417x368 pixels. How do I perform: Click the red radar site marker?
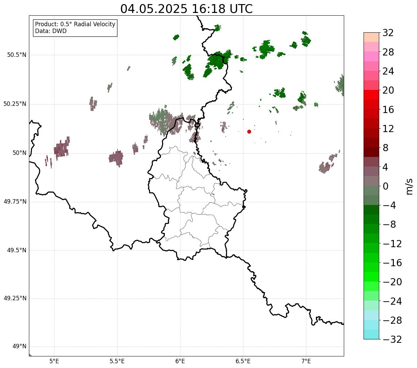coord(249,131)
